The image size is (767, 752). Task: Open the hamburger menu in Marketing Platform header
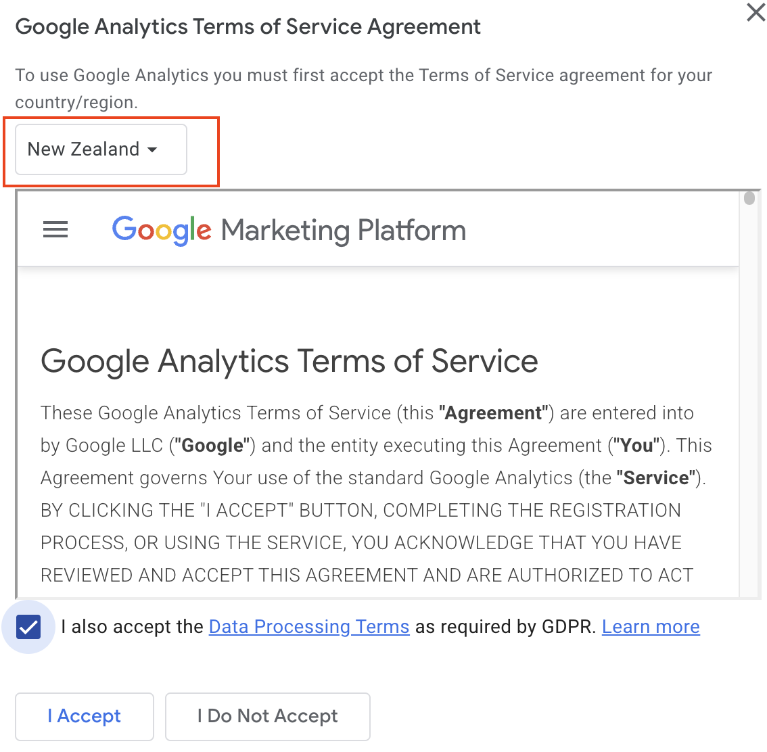[55, 229]
